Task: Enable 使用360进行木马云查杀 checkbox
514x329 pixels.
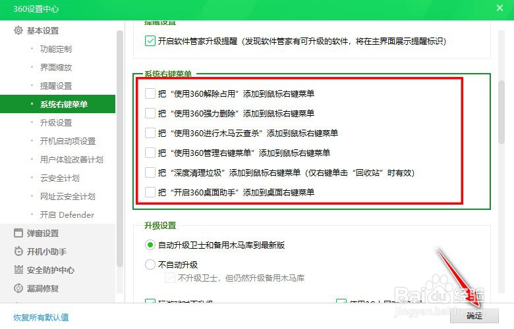Action: (150, 133)
